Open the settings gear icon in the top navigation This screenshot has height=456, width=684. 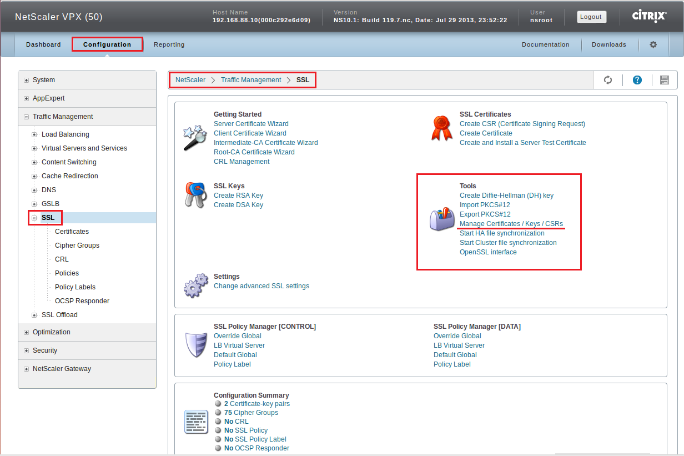653,44
